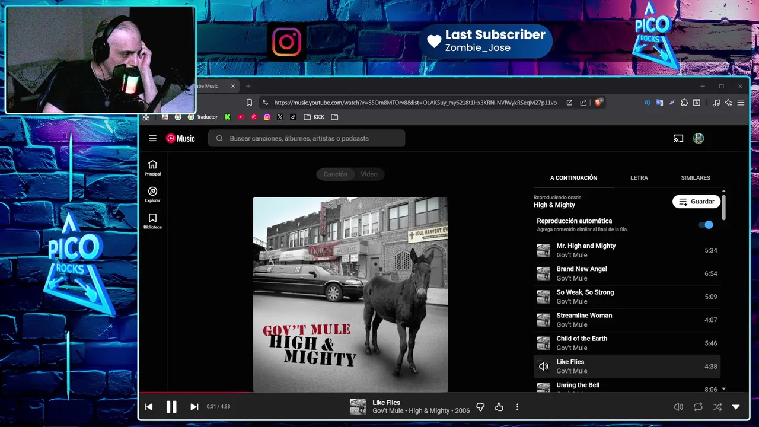Viewport: 759px width, 427px height.
Task: Open a new browser tab
Action: [x=248, y=86]
